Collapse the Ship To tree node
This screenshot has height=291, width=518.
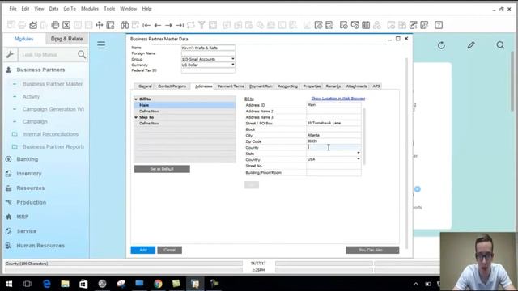click(136, 117)
